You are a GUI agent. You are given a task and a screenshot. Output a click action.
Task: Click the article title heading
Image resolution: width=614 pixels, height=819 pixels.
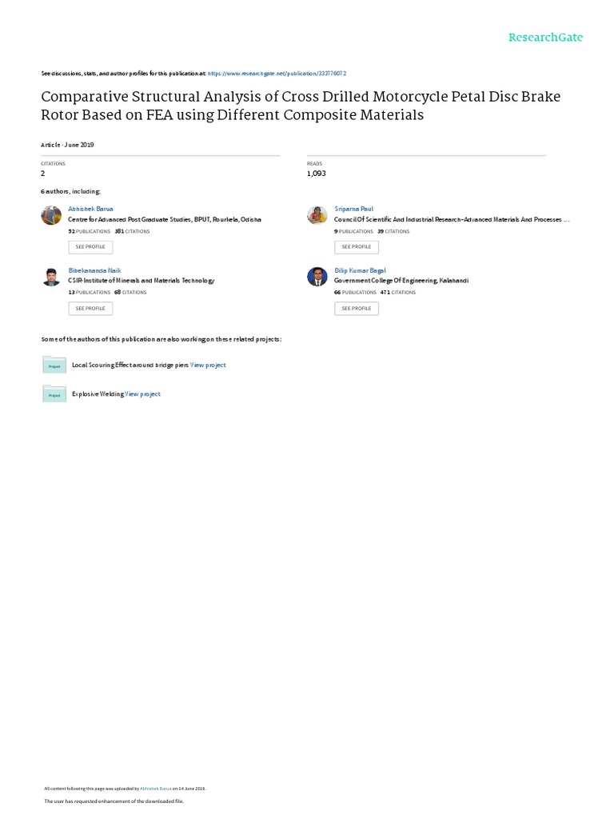[301, 106]
